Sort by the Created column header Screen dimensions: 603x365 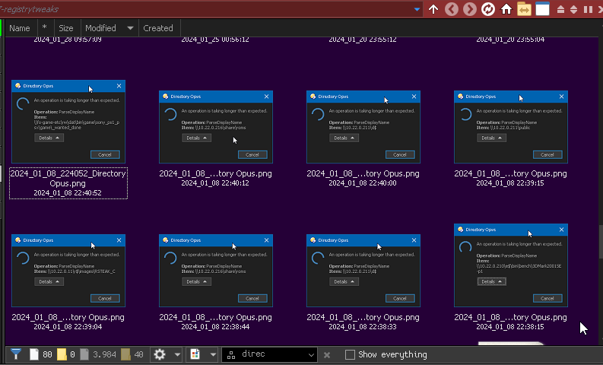tap(158, 28)
